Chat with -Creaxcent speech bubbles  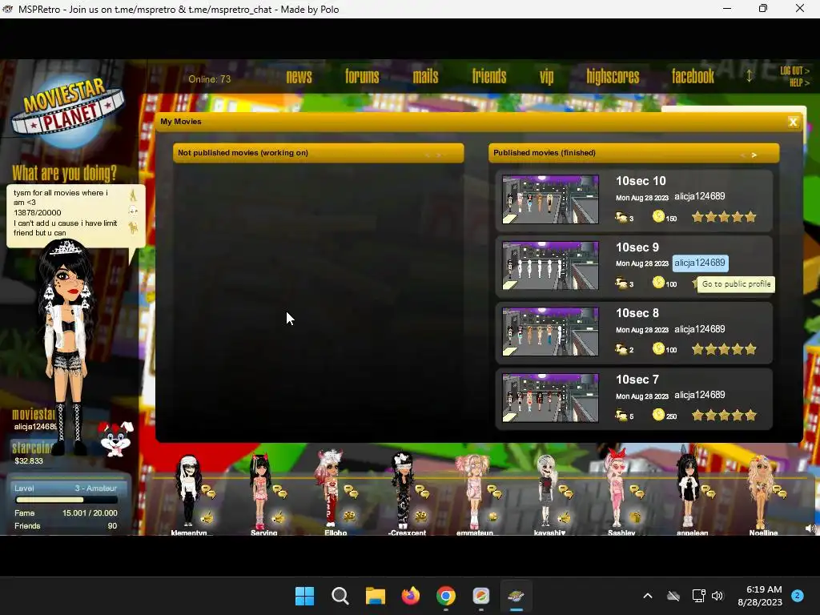(422, 492)
